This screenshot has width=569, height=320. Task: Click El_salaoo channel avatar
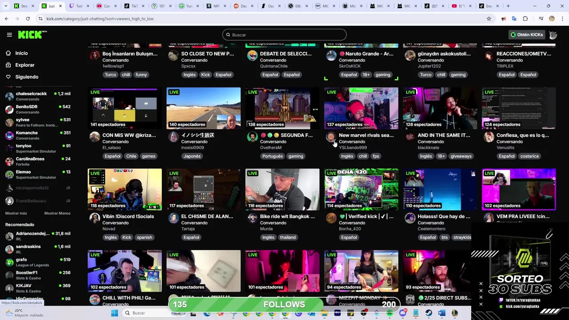coord(95,137)
